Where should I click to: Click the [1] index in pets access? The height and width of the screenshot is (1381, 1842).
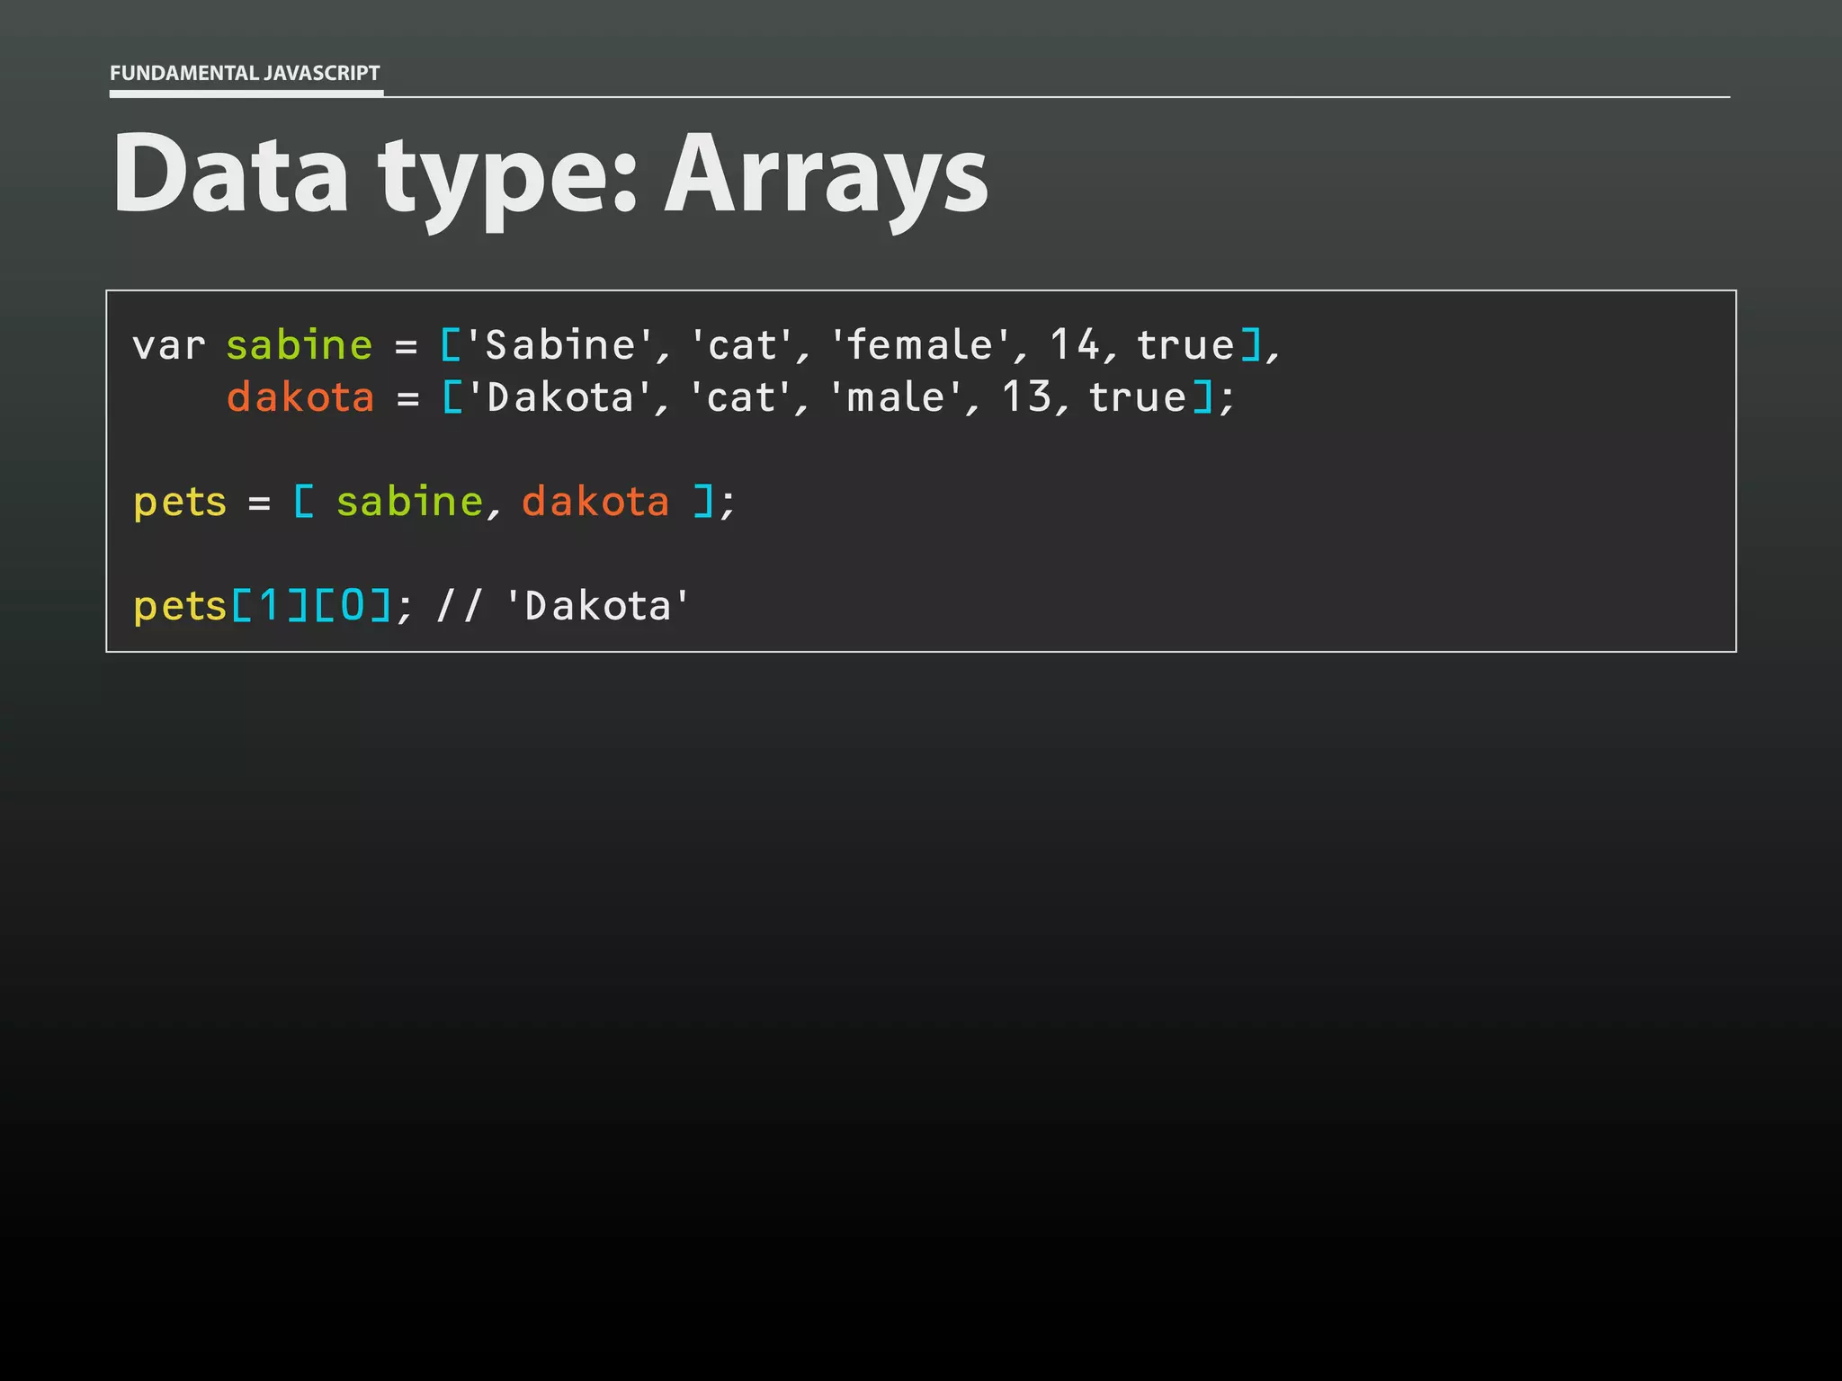pyautogui.click(x=270, y=606)
